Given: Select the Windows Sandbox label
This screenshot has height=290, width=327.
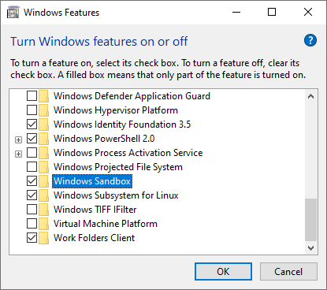Looking at the screenshot, I should [92, 181].
